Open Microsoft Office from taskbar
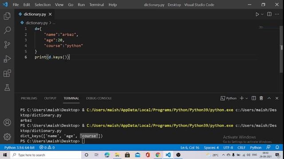 pyautogui.click(x=148, y=155)
